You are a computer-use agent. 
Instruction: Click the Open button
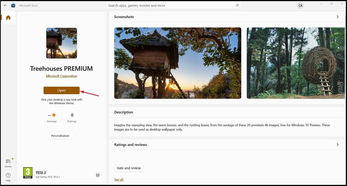pos(61,90)
